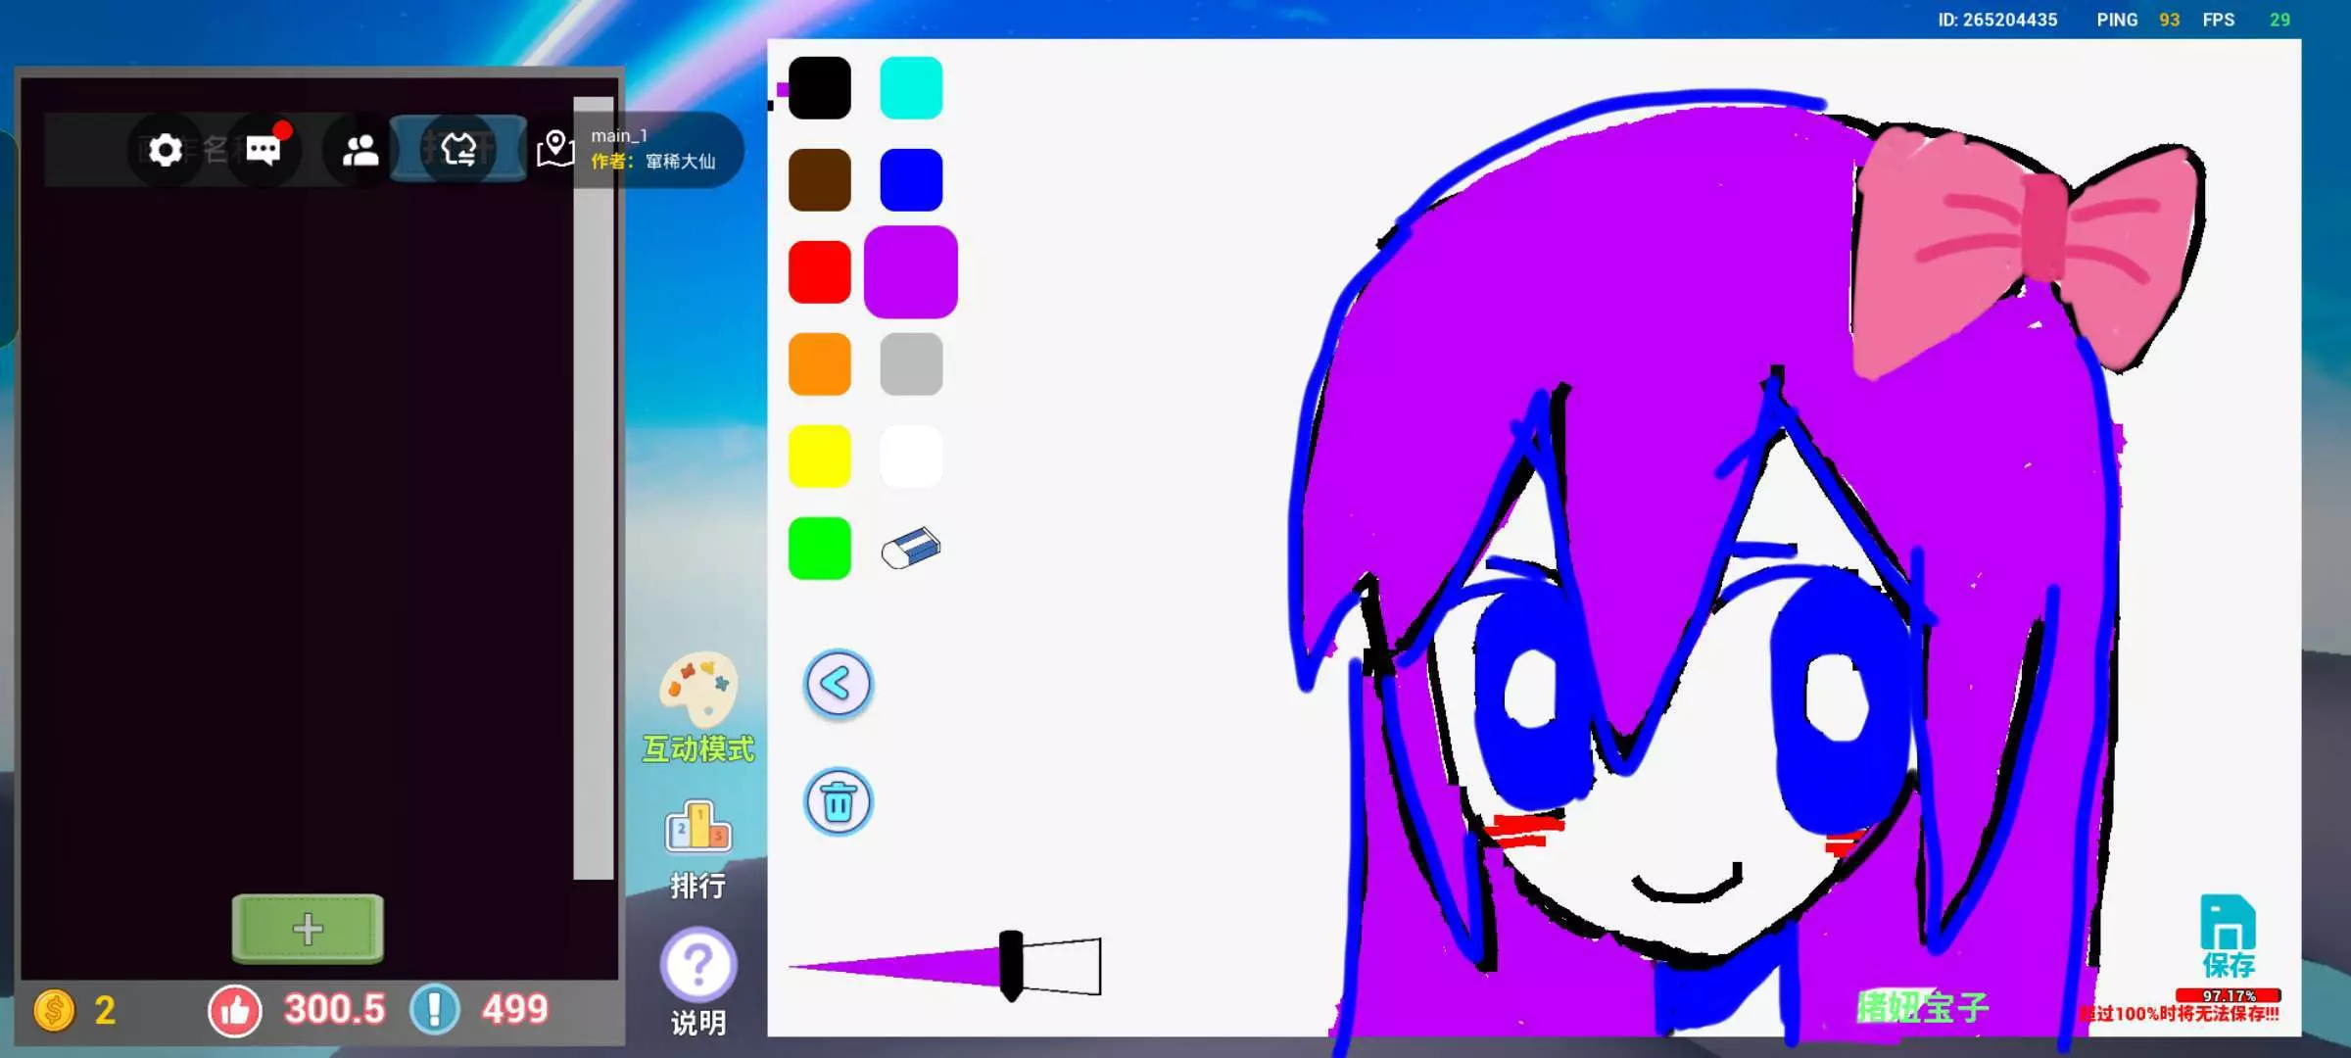Open the settings gear icon
Image resolution: width=2351 pixels, height=1058 pixels.
[165, 150]
